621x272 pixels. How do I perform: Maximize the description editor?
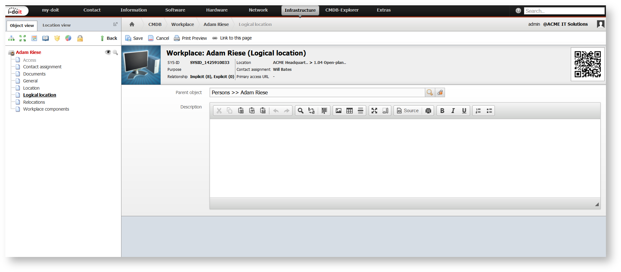pyautogui.click(x=374, y=111)
